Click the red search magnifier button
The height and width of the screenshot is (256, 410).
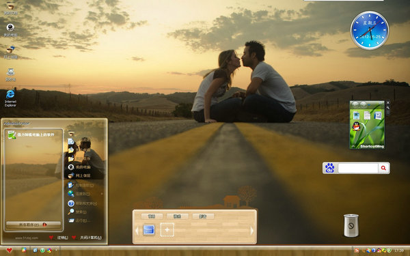click(x=383, y=168)
